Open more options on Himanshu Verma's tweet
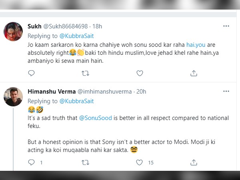This screenshot has width=240, height=180. (226, 92)
